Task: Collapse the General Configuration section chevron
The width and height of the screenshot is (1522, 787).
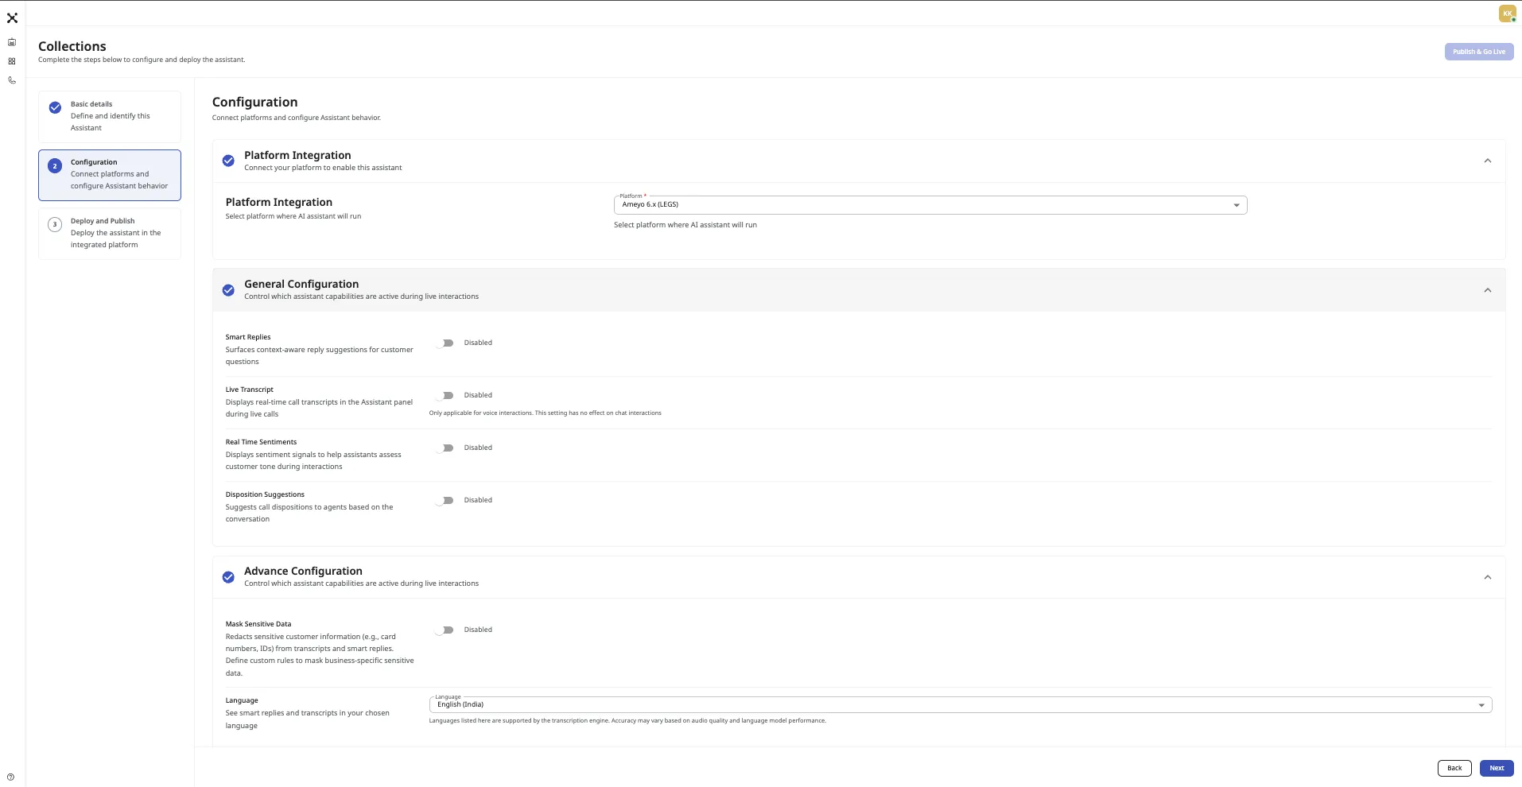Action: coord(1487,290)
